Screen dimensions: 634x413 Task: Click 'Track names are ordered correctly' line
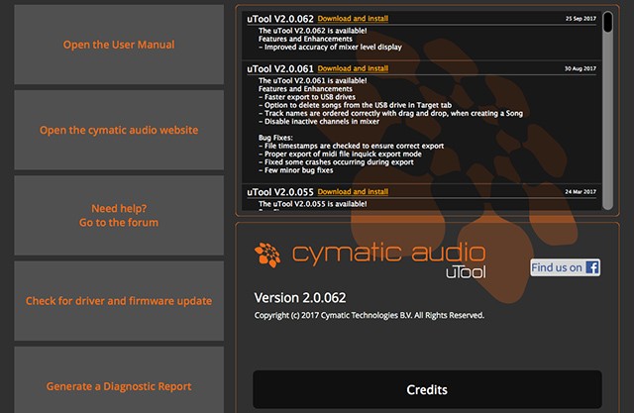pos(391,114)
